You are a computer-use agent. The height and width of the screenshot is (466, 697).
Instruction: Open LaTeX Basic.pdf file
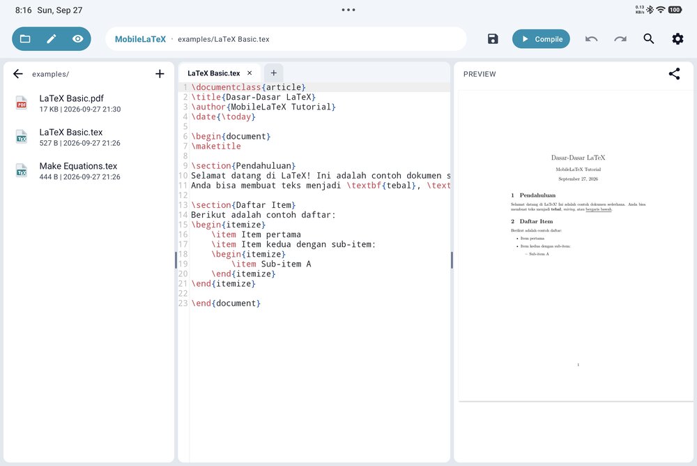click(89, 103)
